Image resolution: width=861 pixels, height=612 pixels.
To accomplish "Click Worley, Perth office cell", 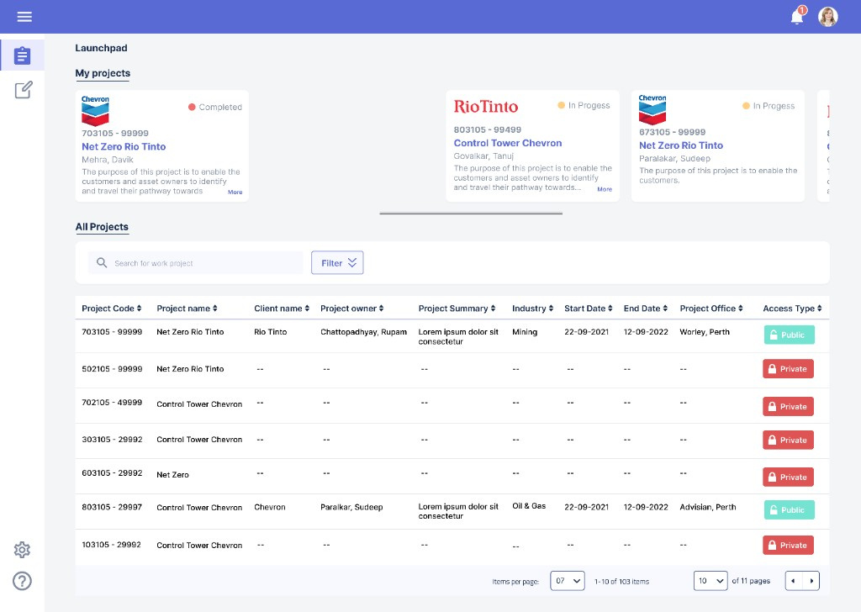I will (705, 332).
